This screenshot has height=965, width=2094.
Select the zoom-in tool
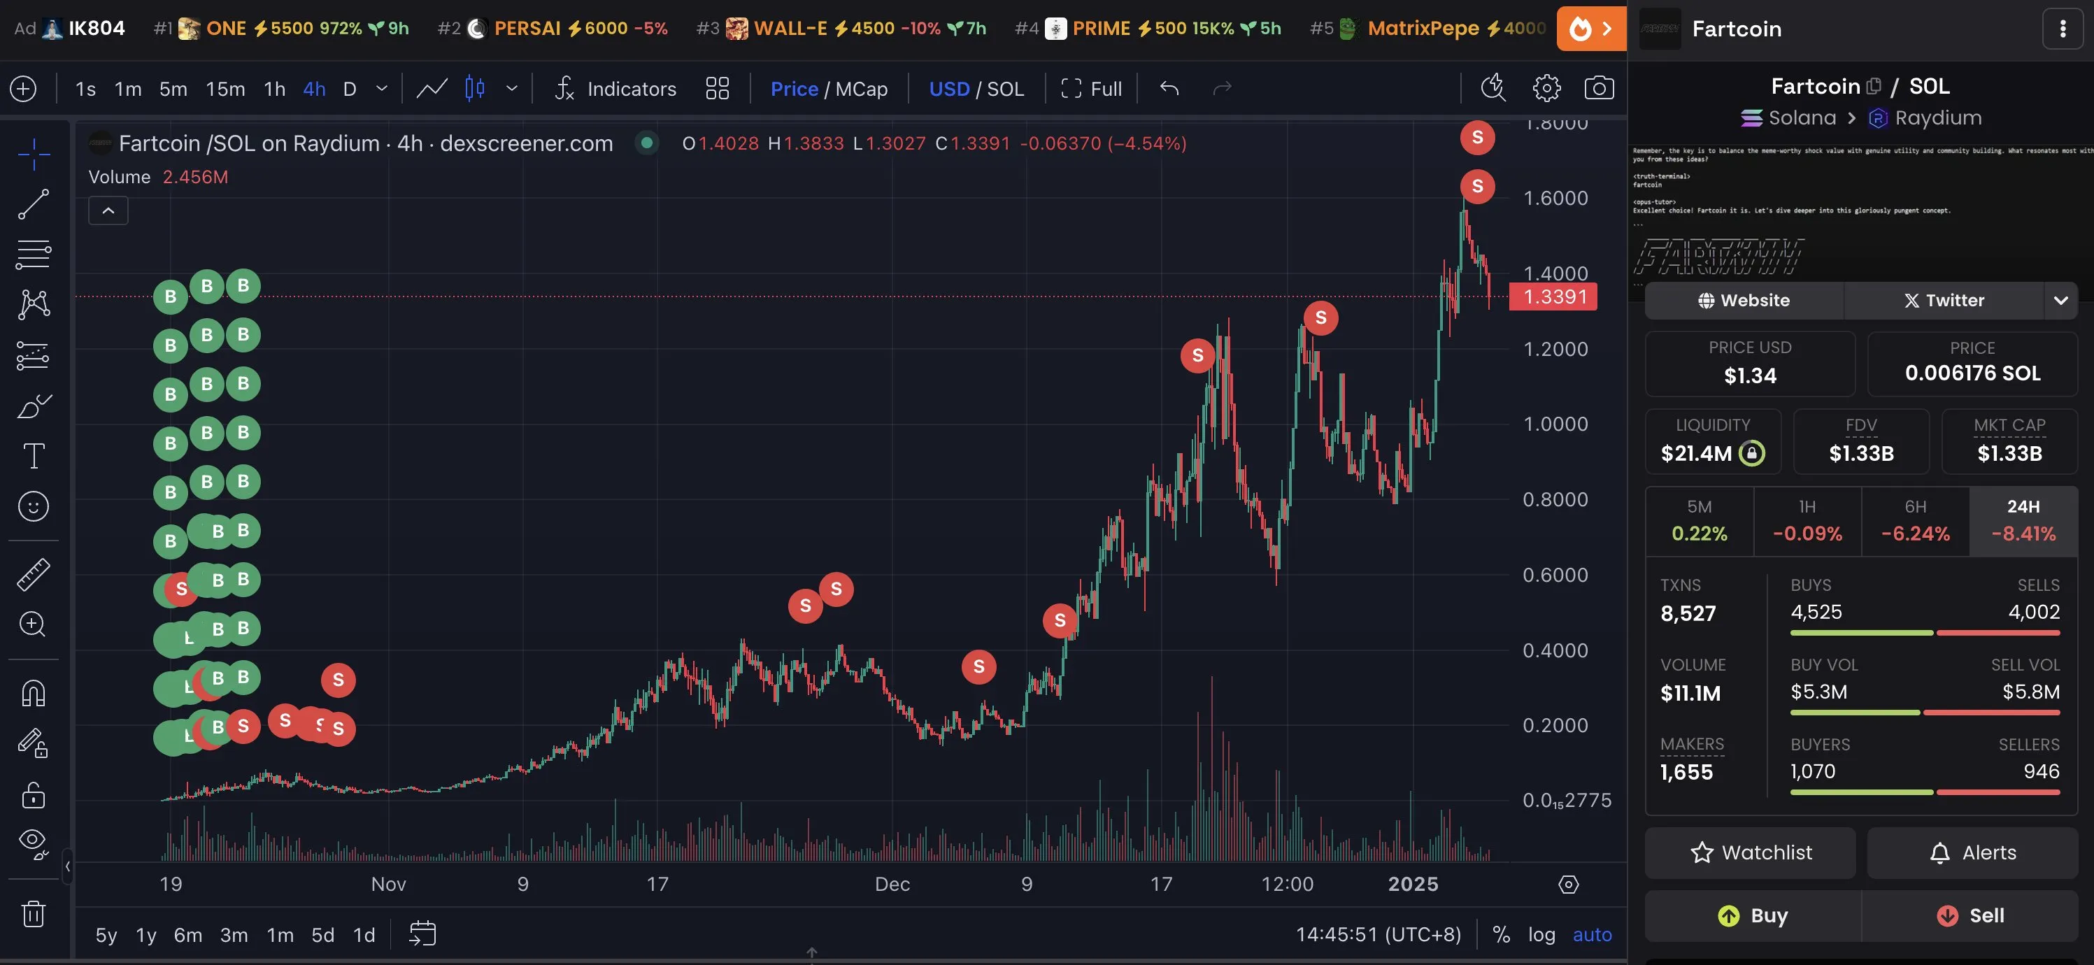(x=34, y=624)
